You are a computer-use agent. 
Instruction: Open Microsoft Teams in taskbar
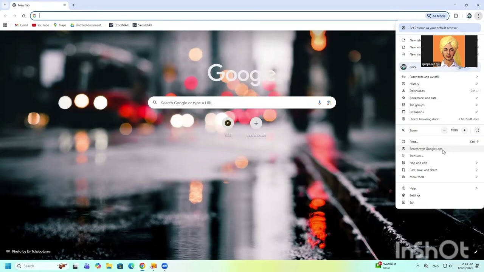(87, 266)
